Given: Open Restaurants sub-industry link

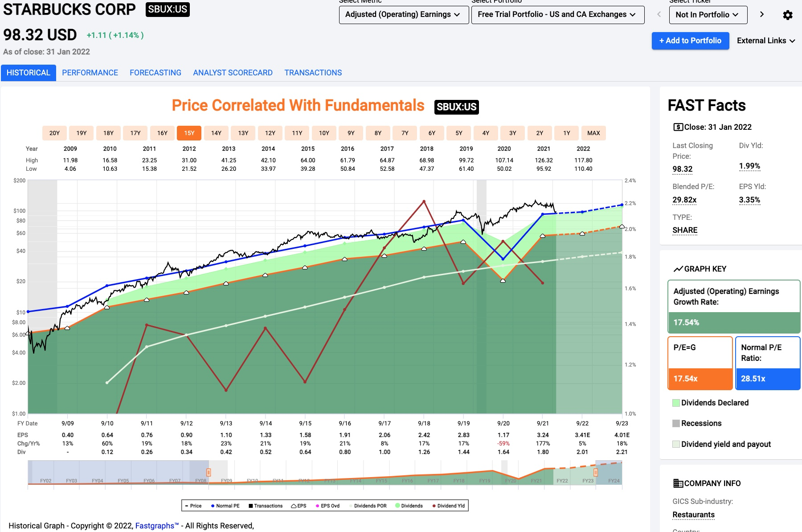Looking at the screenshot, I should [x=693, y=515].
